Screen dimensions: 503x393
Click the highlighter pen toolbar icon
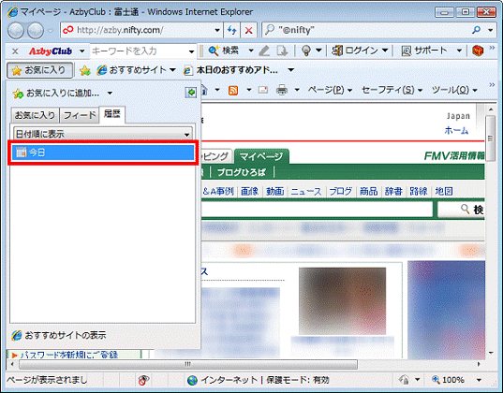point(264,51)
